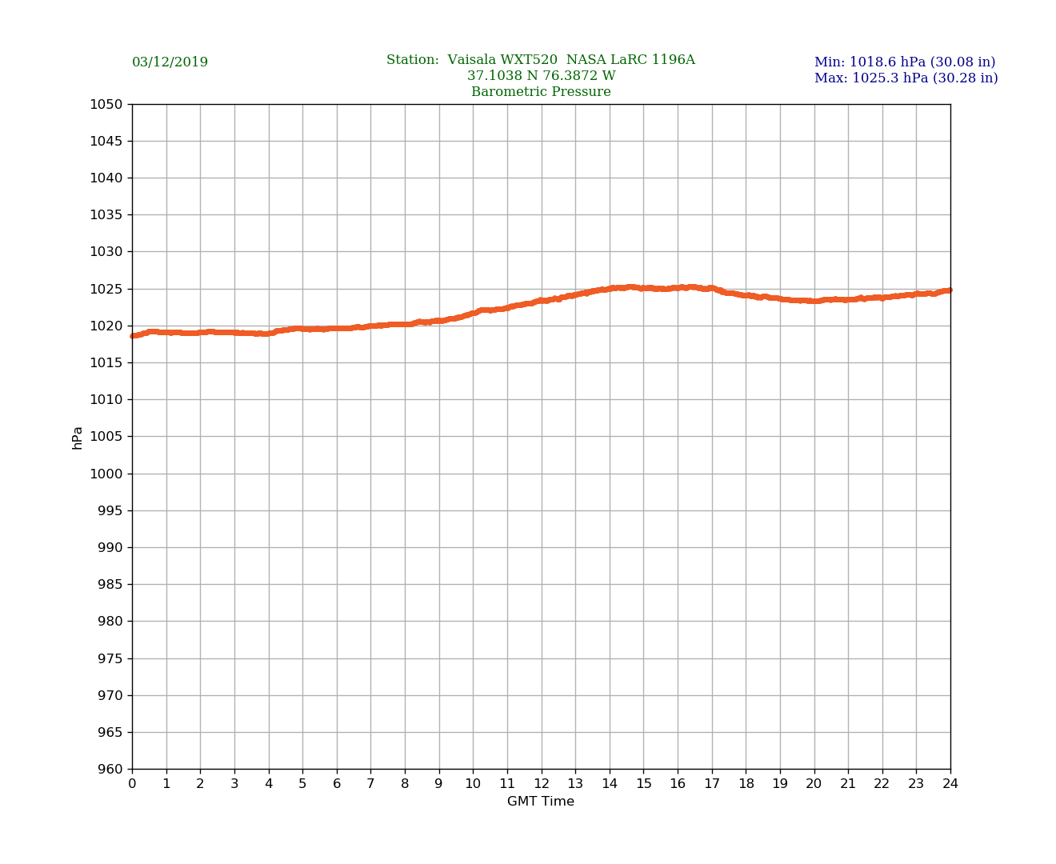Click the orange pressure line at hour 12

pyautogui.click(x=542, y=301)
